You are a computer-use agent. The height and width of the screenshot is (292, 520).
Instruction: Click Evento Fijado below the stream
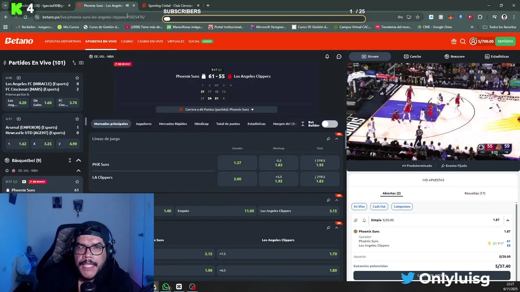click(x=454, y=165)
